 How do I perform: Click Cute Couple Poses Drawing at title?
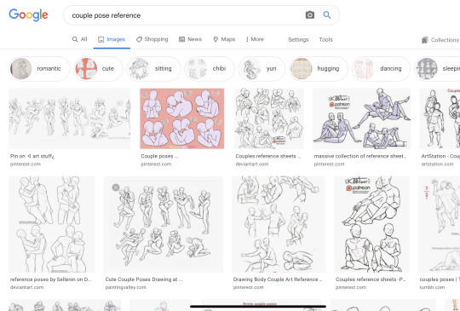point(144,279)
